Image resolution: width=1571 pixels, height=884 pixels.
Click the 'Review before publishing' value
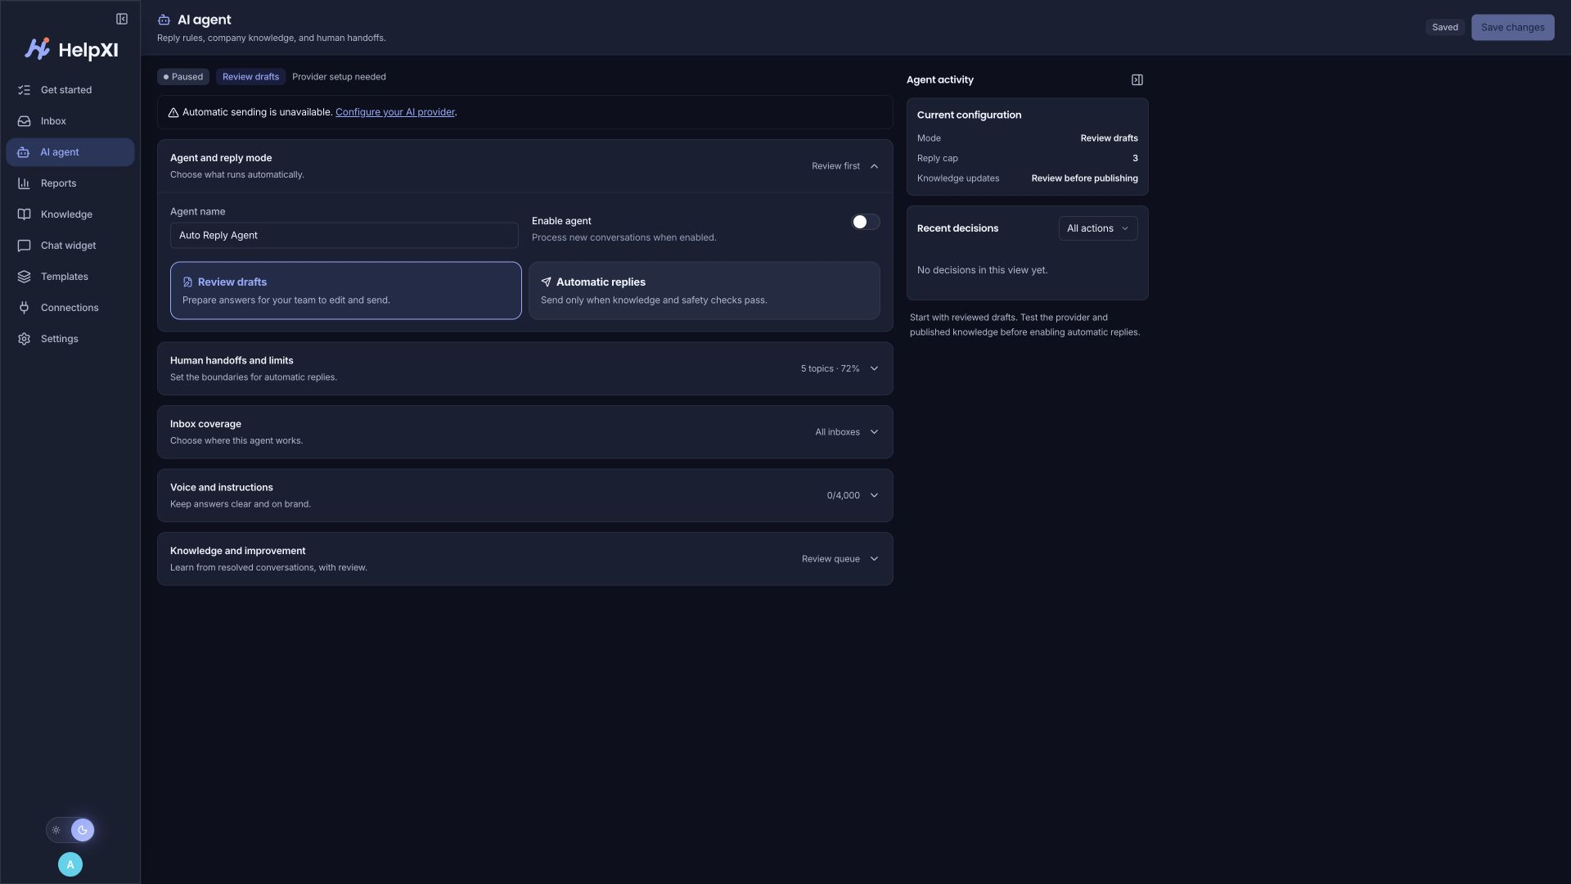pos(1084,178)
